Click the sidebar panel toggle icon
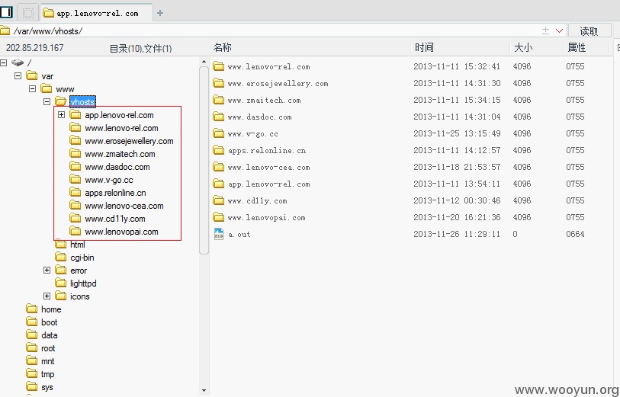This screenshot has width=620, height=397. 6,12
